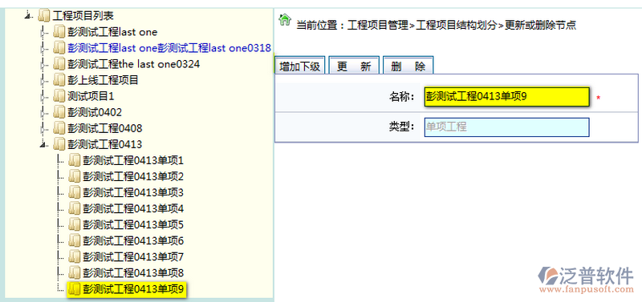Select 彭测试工程the last one0324 item
The image size is (642, 302).
pyautogui.click(x=133, y=64)
